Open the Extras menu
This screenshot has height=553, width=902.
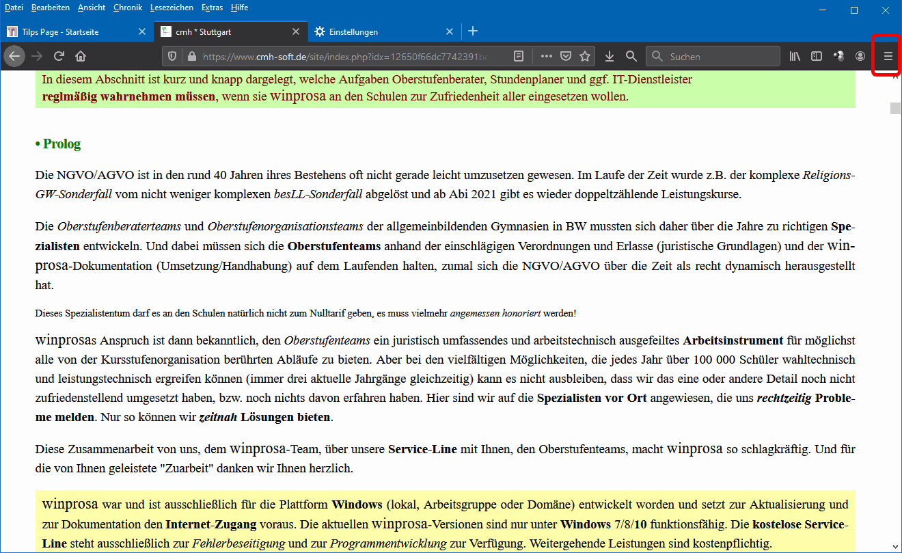tap(213, 8)
